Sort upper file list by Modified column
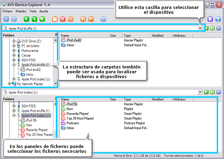Image resolution: width=224 pixels, height=159 pixels. coord(161,35)
